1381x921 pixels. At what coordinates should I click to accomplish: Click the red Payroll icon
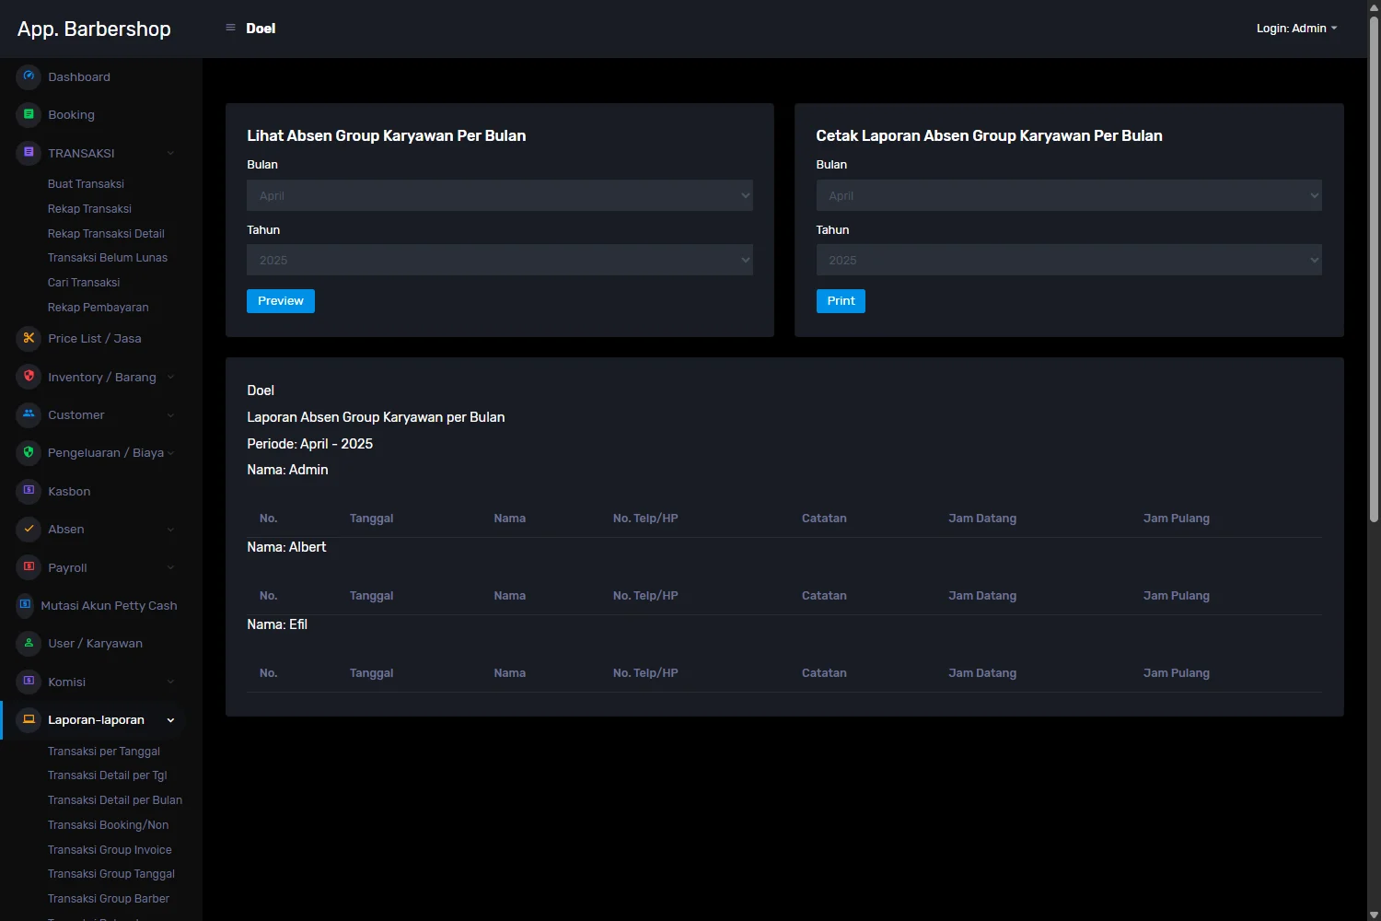click(x=29, y=567)
